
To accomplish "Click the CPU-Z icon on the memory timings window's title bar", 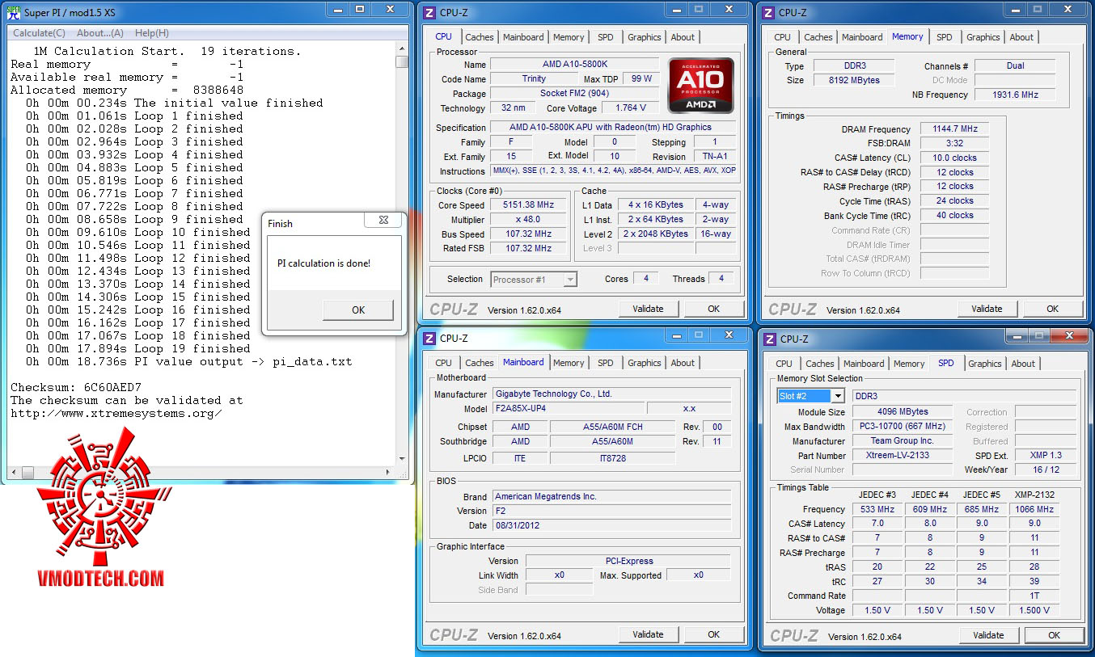I will (769, 13).
